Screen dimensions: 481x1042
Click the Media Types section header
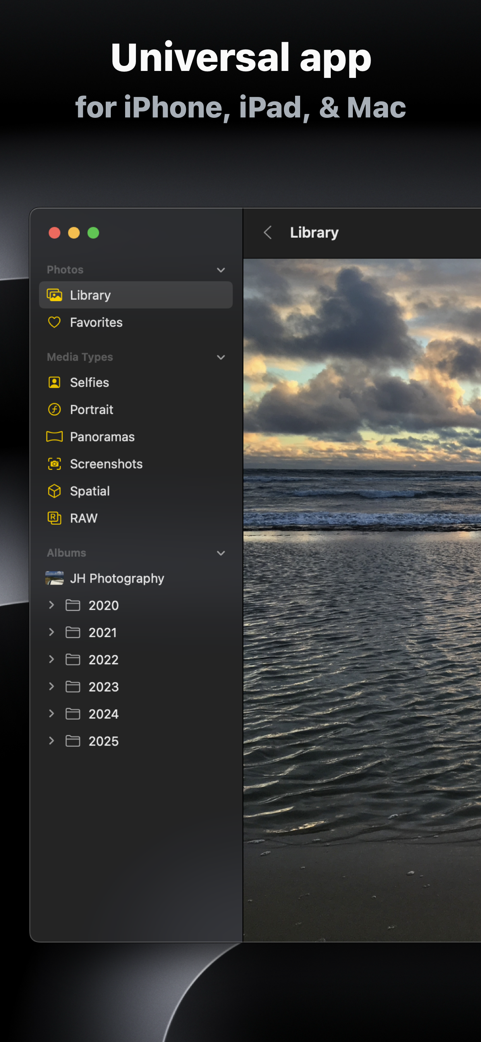80,357
